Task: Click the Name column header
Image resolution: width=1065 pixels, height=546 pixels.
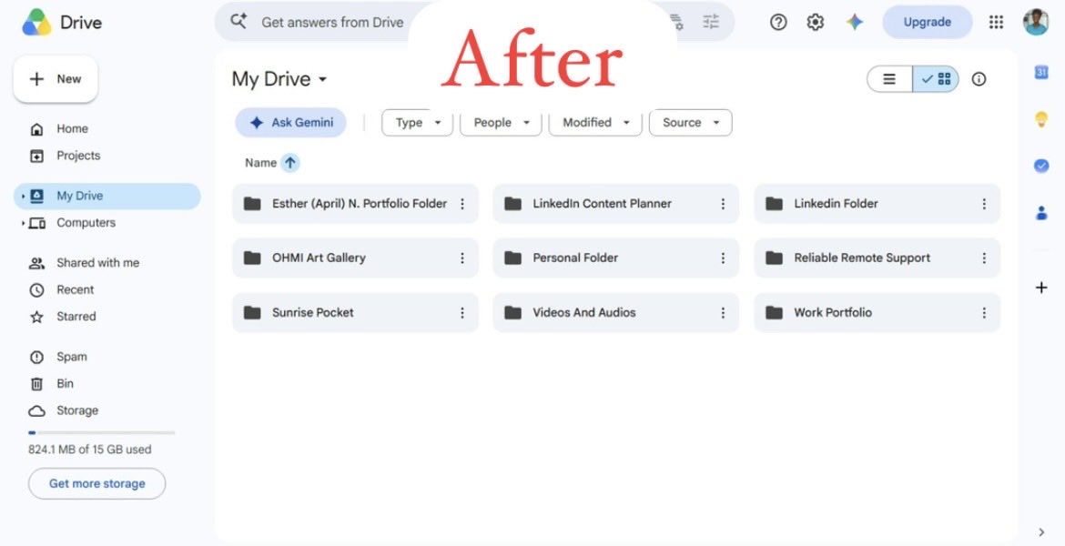Action: click(x=261, y=163)
